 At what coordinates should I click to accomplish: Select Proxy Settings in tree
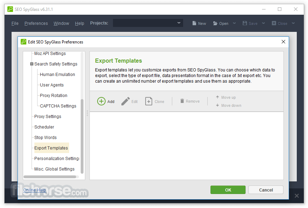coord(48,117)
